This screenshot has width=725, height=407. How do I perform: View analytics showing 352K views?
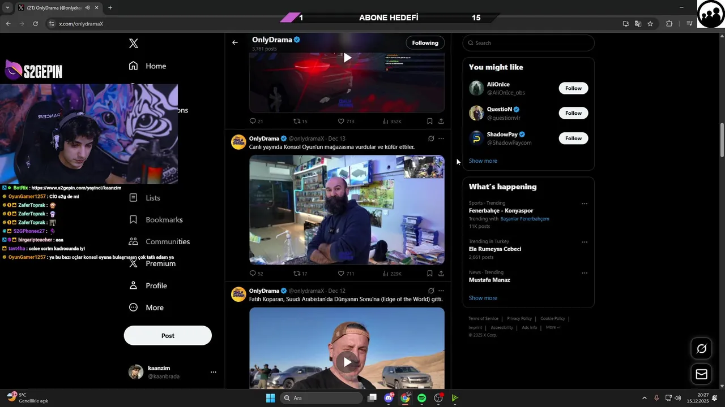[391, 121]
